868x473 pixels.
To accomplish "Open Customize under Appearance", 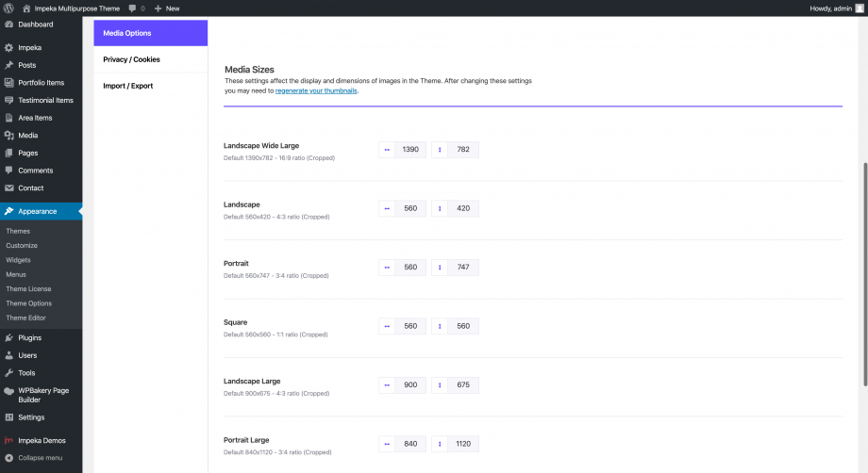I will tap(22, 245).
